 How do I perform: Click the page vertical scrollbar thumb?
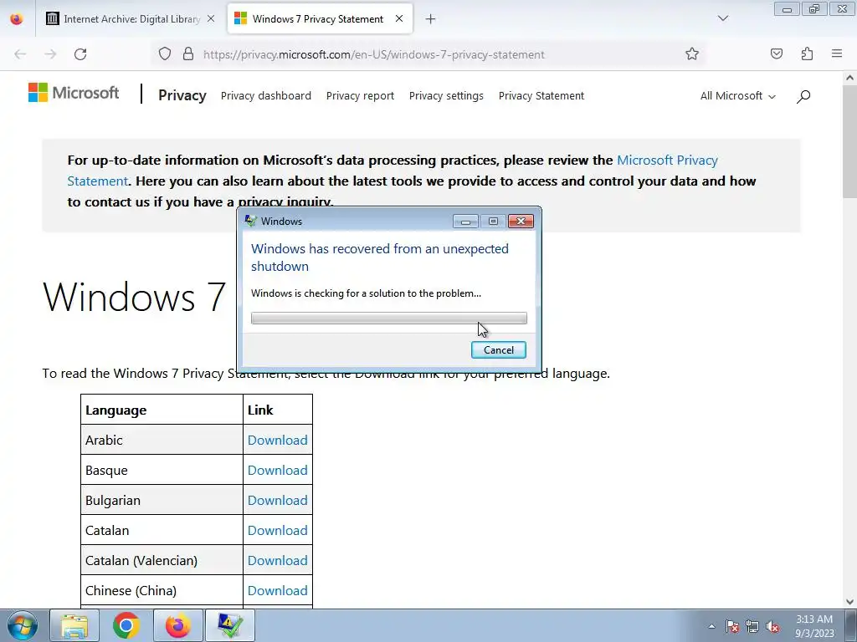[849, 142]
